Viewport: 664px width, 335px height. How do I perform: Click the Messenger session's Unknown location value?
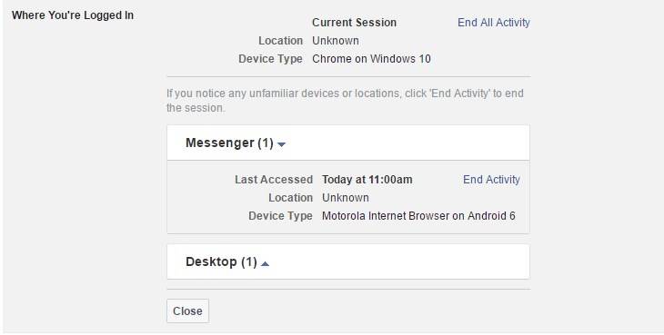tap(345, 198)
